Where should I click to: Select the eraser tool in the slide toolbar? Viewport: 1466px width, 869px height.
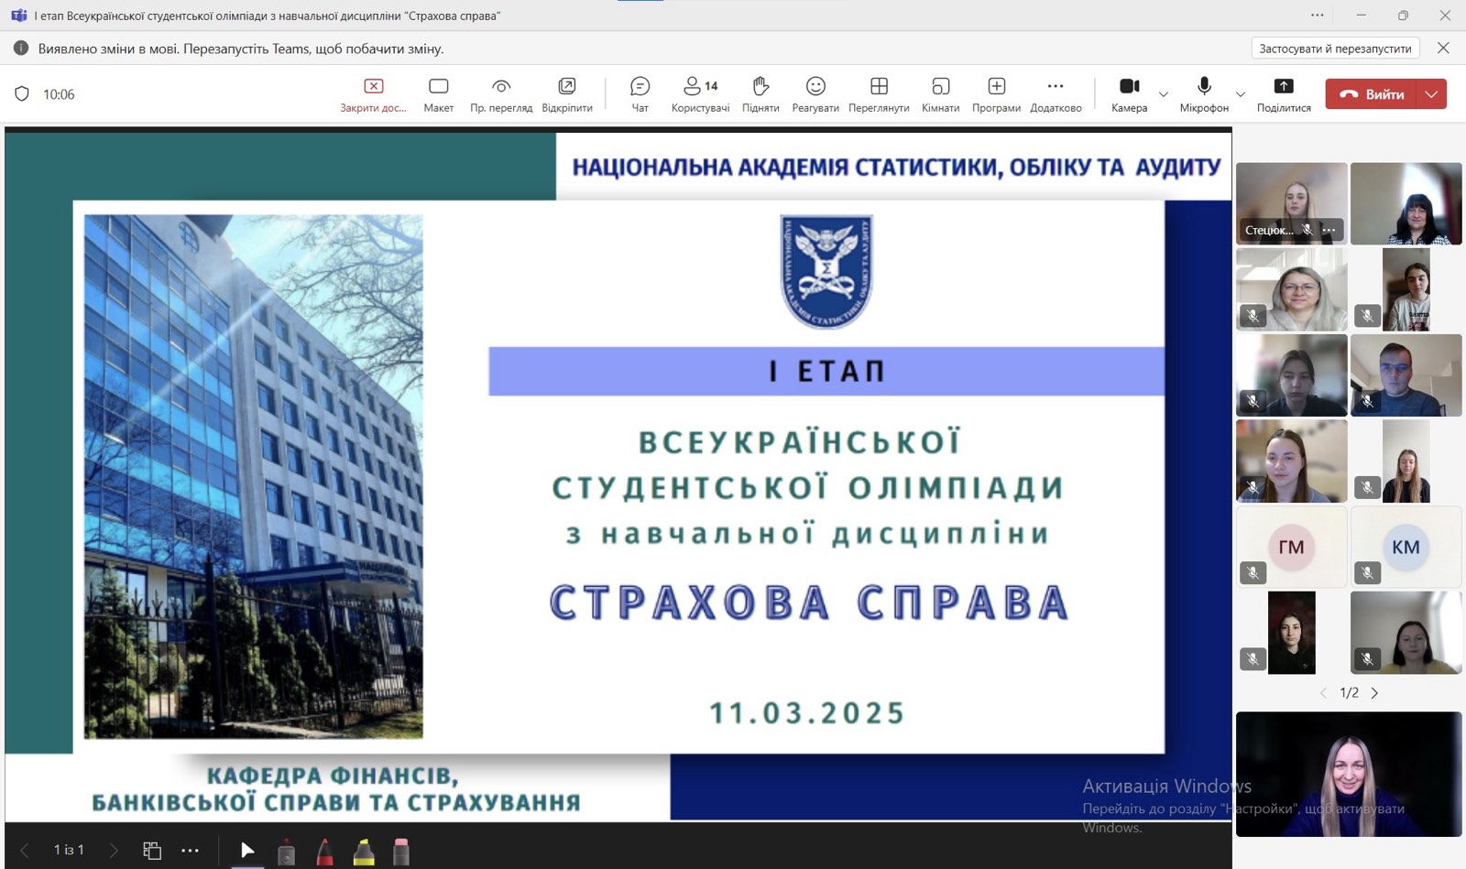[x=400, y=852]
